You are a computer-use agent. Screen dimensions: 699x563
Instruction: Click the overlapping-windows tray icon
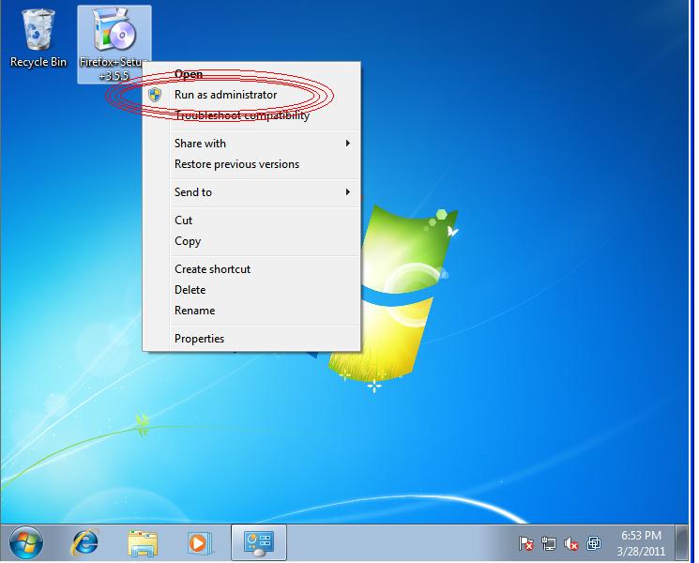(x=593, y=543)
